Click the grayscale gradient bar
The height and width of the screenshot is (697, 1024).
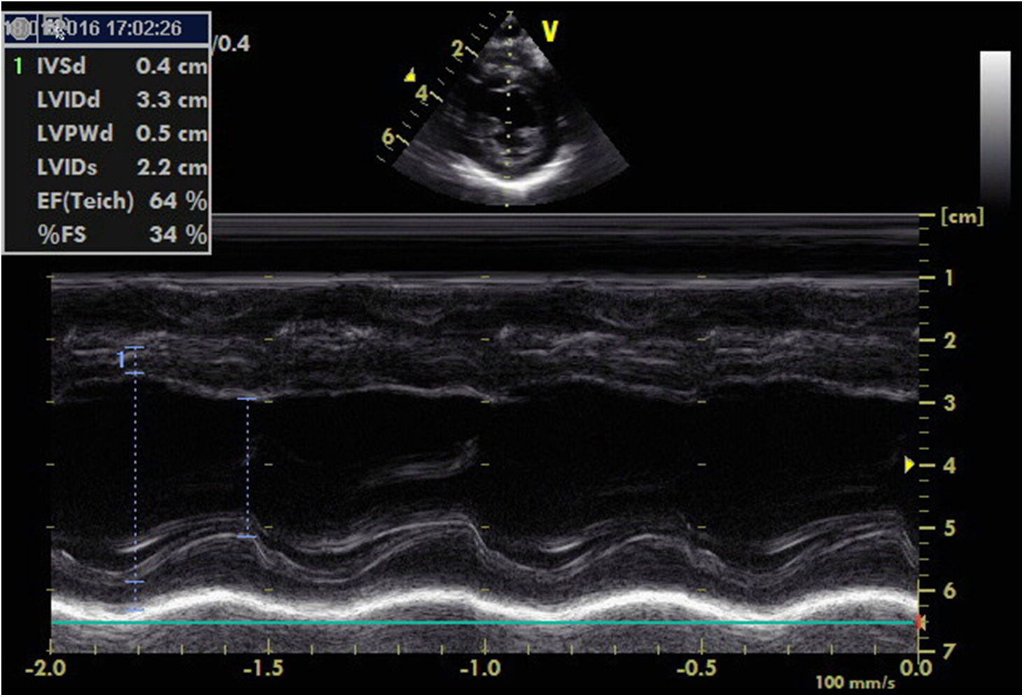[995, 126]
